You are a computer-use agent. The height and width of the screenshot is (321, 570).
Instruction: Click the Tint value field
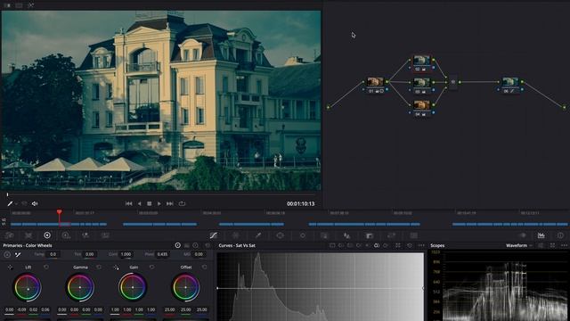pyautogui.click(x=89, y=254)
